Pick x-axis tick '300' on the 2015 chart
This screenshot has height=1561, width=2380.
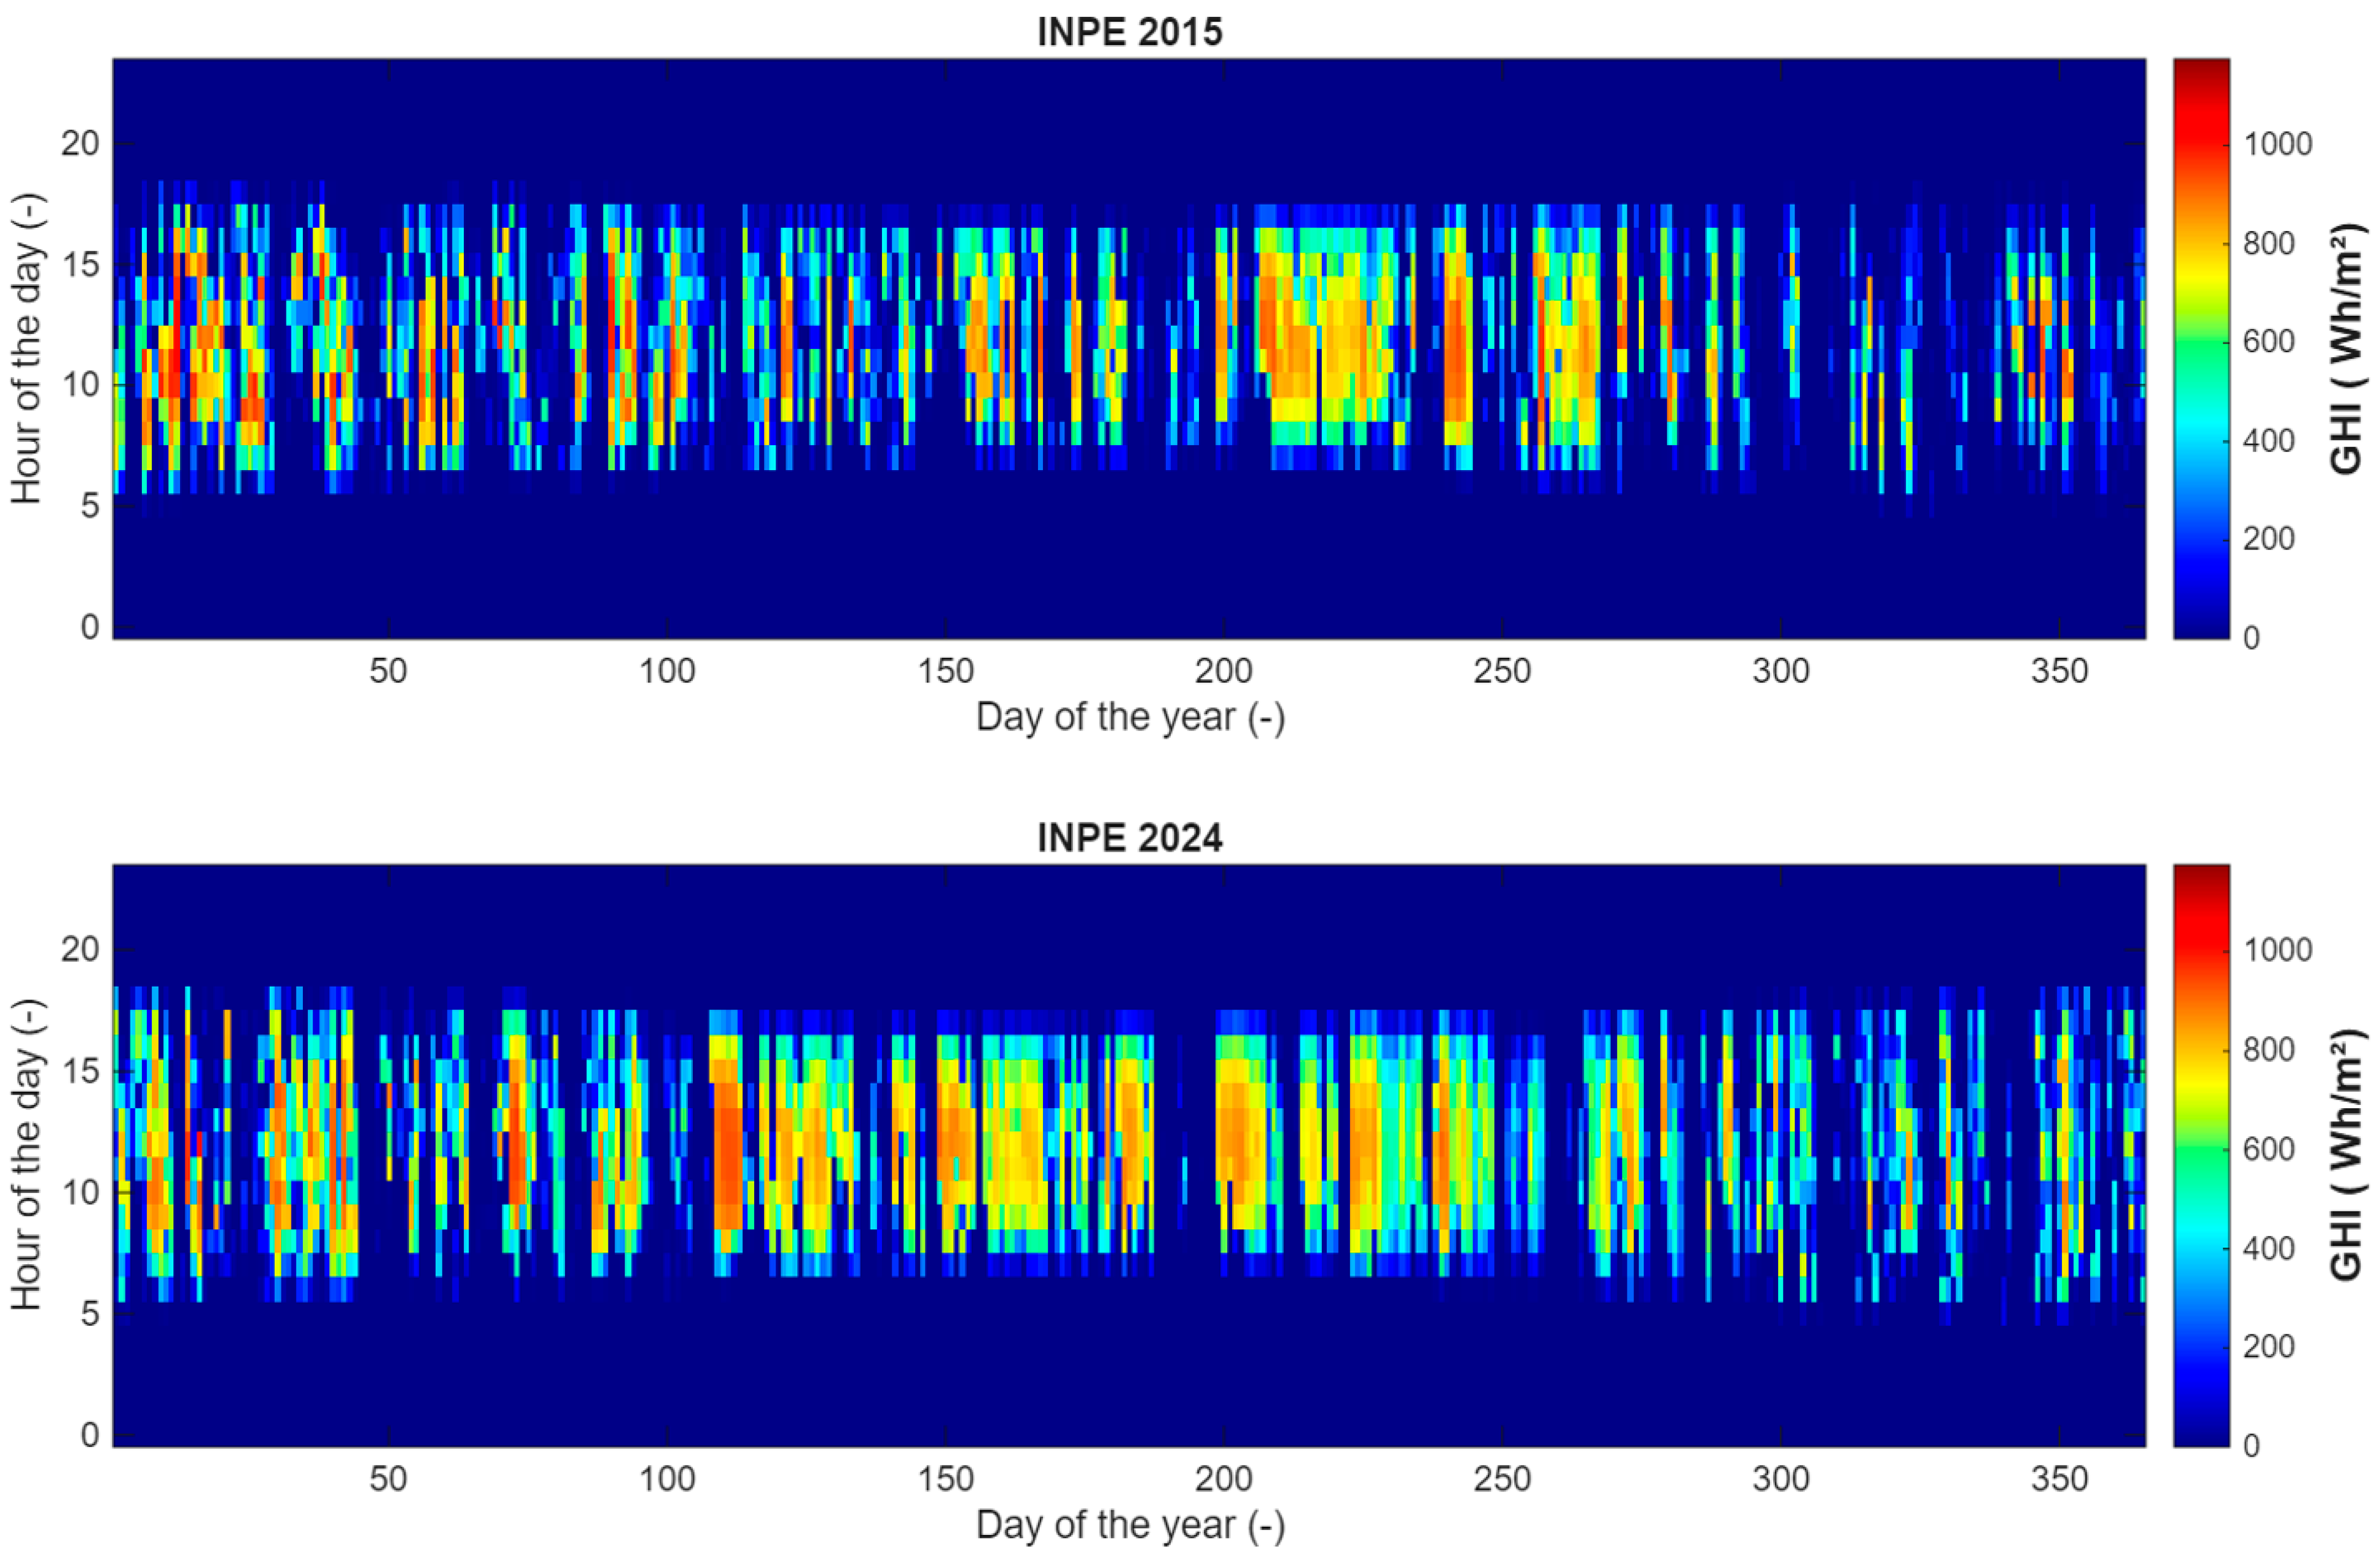point(1781,671)
